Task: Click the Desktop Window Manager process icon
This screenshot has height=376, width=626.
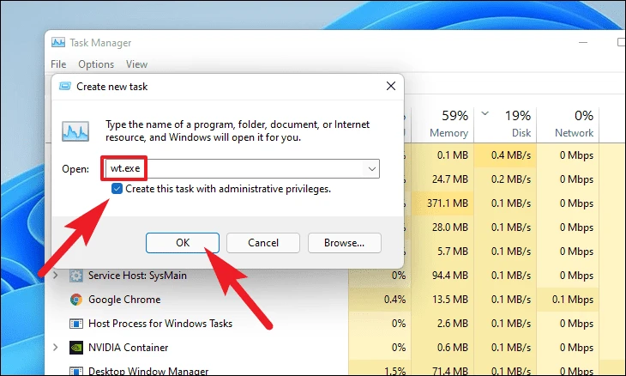Action: [76, 370]
